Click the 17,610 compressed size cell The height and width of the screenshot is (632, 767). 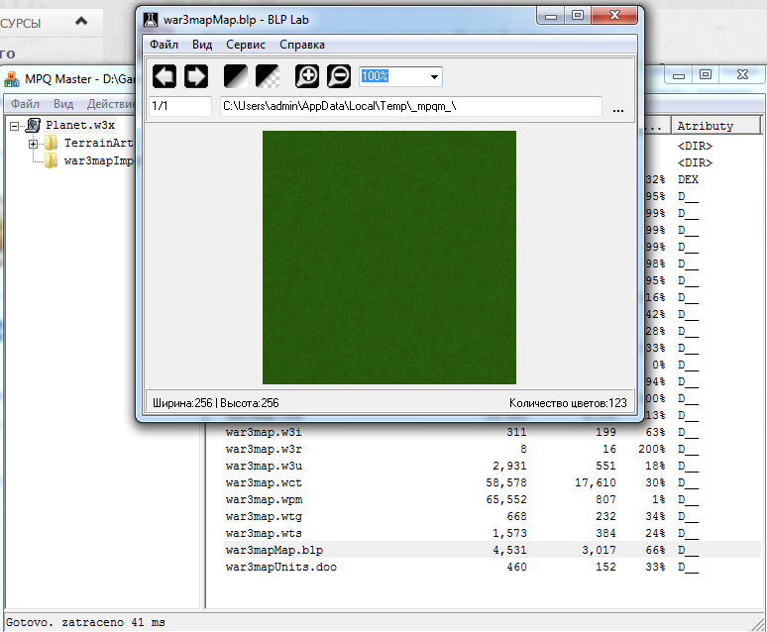pos(596,482)
